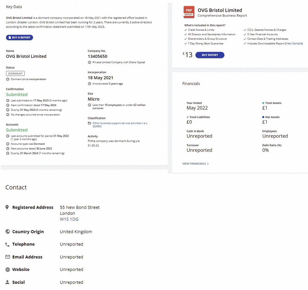Click the Unreported value for Website
This screenshot has height=290, width=308.
71,270
